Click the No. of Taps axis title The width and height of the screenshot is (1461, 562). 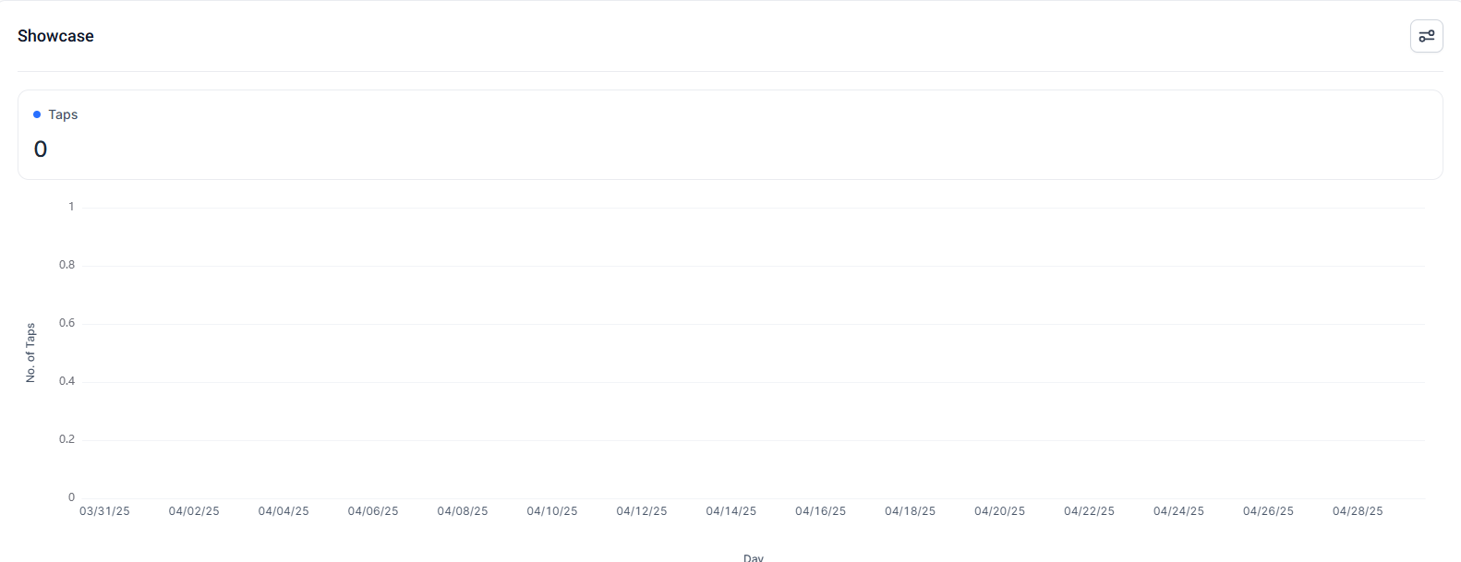(x=30, y=353)
